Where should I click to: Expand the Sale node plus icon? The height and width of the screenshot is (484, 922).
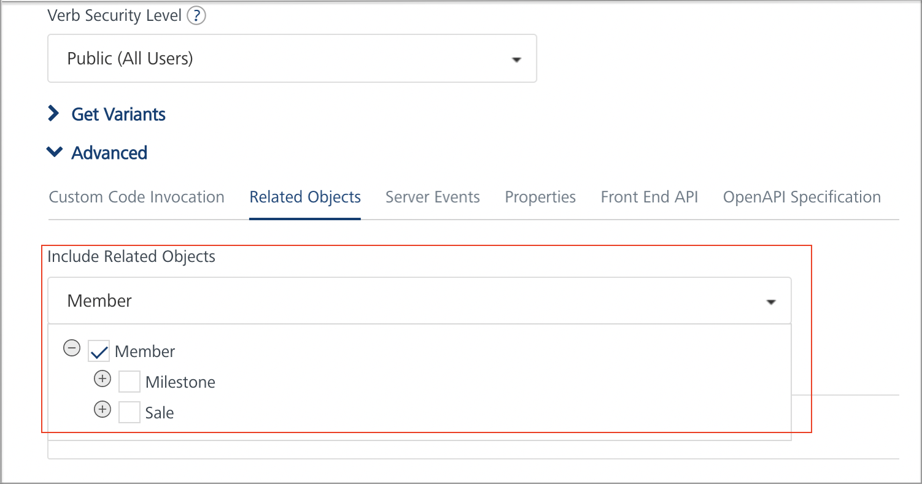coord(103,409)
